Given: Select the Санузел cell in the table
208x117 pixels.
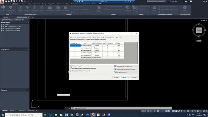Looking at the screenshot, I should point(97,48).
